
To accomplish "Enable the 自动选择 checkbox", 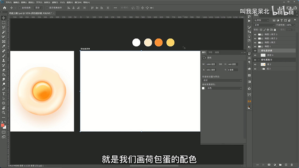I will pos(20,8).
